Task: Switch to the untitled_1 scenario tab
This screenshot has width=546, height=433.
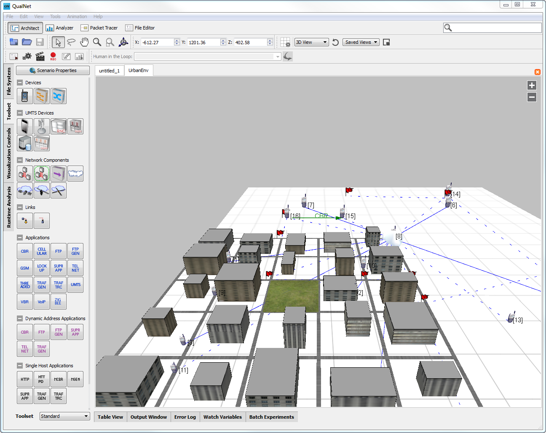Action: [109, 71]
